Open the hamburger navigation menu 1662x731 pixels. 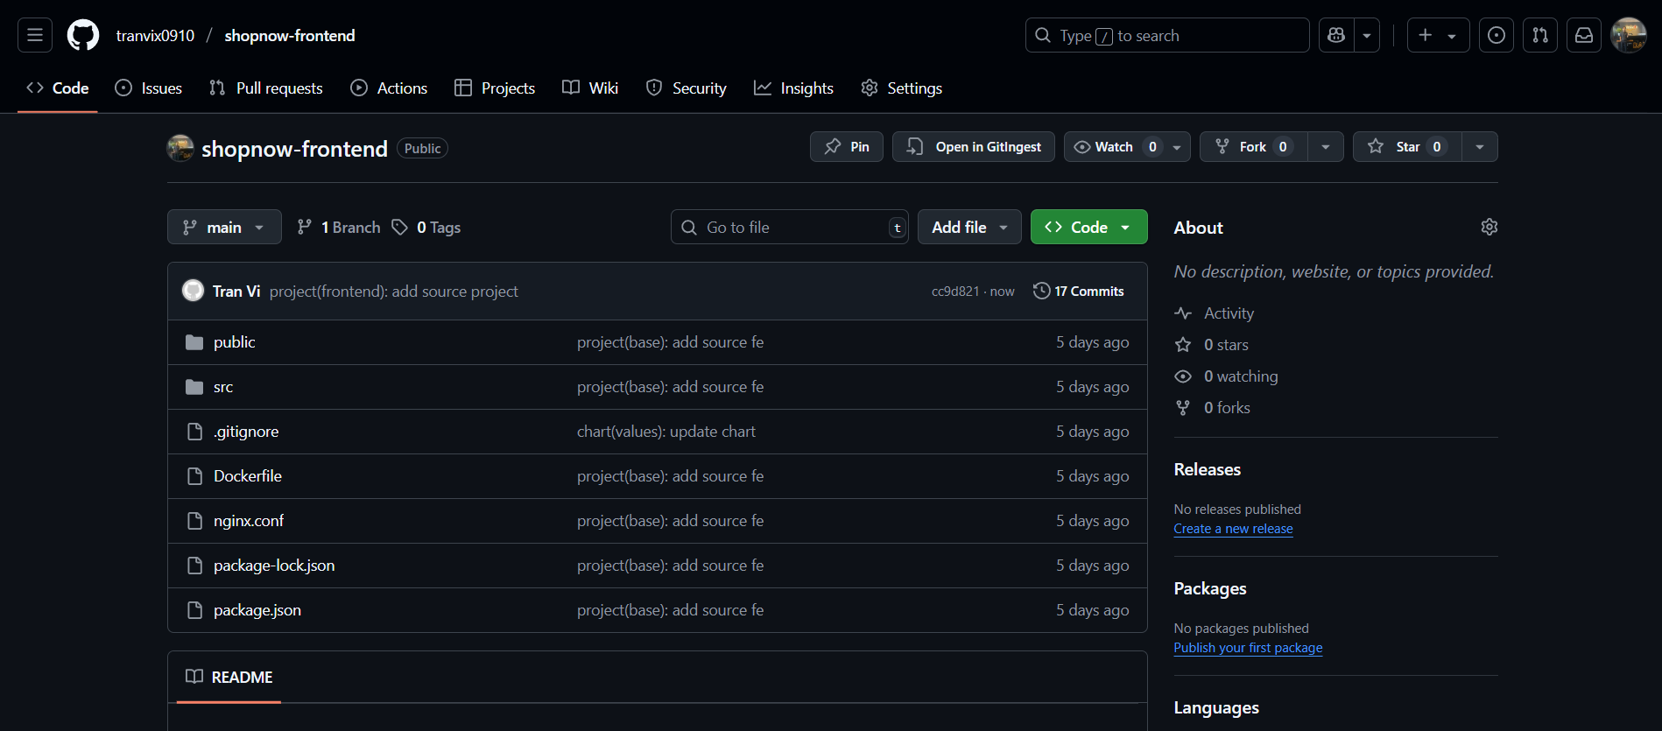pos(35,35)
